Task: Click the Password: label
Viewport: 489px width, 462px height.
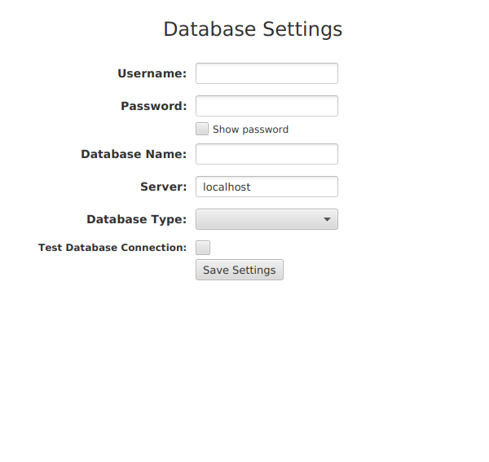Action: [154, 106]
